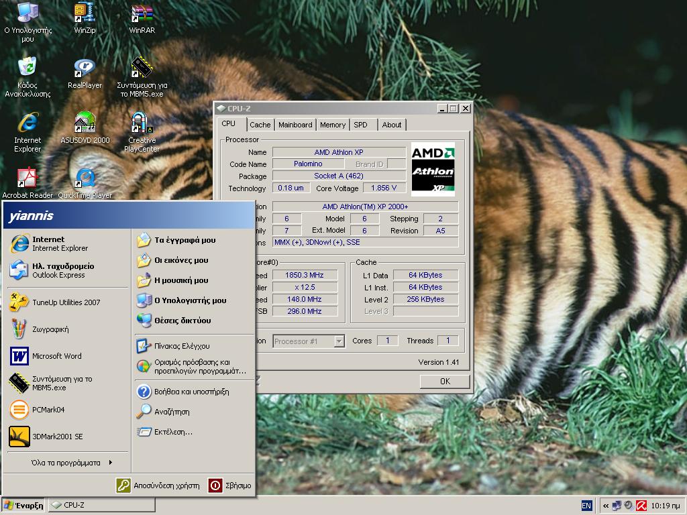Open Internet Explorer from the Start menu
The width and height of the screenshot is (687, 515).
click(67, 243)
